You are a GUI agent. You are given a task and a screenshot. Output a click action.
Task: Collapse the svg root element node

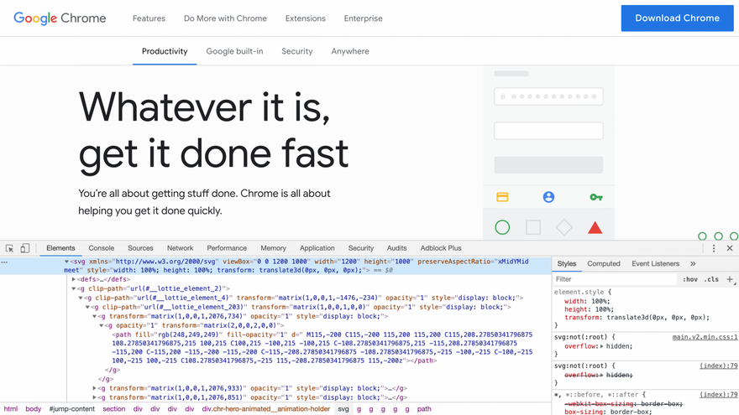coord(67,262)
